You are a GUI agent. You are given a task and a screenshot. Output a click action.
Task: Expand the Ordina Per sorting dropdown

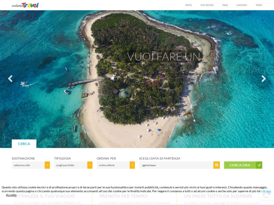[x=116, y=165]
